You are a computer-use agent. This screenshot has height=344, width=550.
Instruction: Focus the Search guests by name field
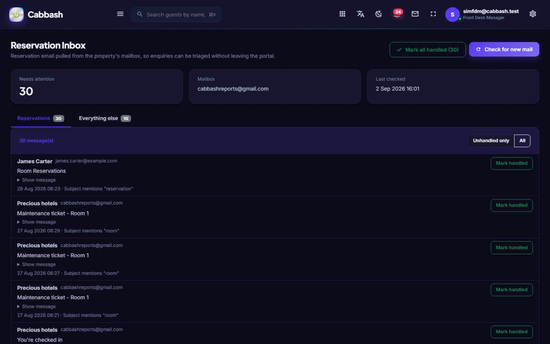176,15
